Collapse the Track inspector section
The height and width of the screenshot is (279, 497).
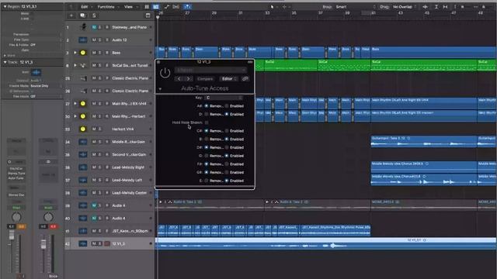pos(5,62)
